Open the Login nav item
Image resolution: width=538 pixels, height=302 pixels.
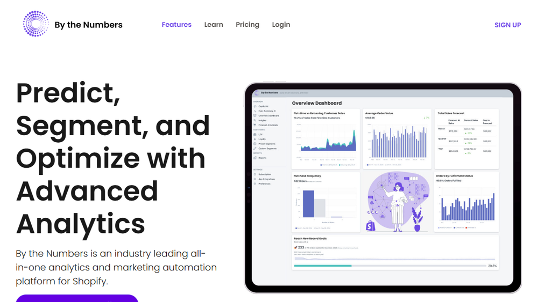[x=281, y=25]
